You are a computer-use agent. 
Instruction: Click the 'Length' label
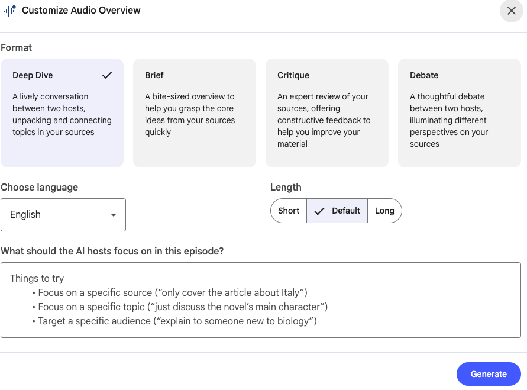pyautogui.click(x=286, y=187)
